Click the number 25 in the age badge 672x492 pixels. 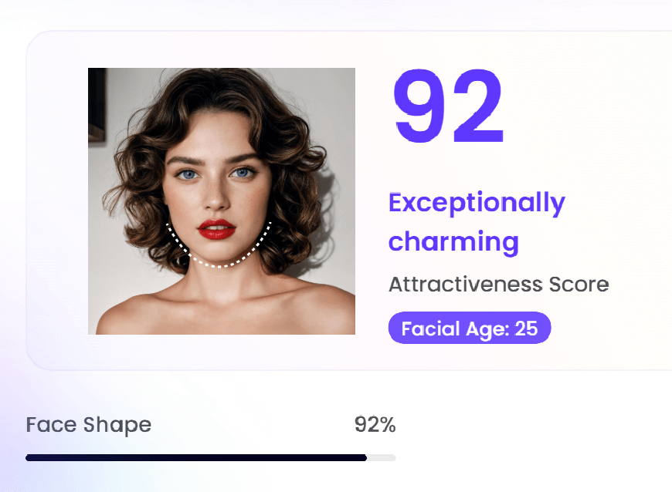526,329
